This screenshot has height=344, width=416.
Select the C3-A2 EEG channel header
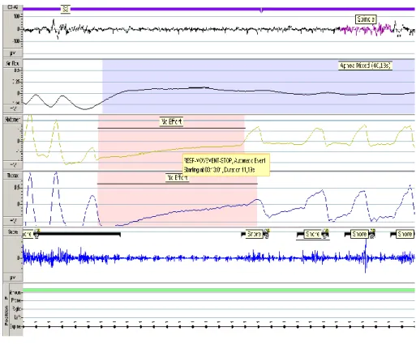point(12,7)
